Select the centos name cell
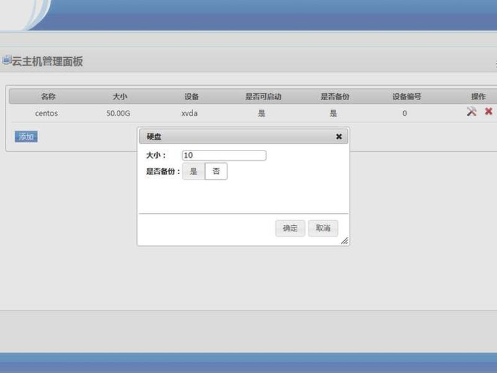Viewport: 497px width, 373px height. 46,113
